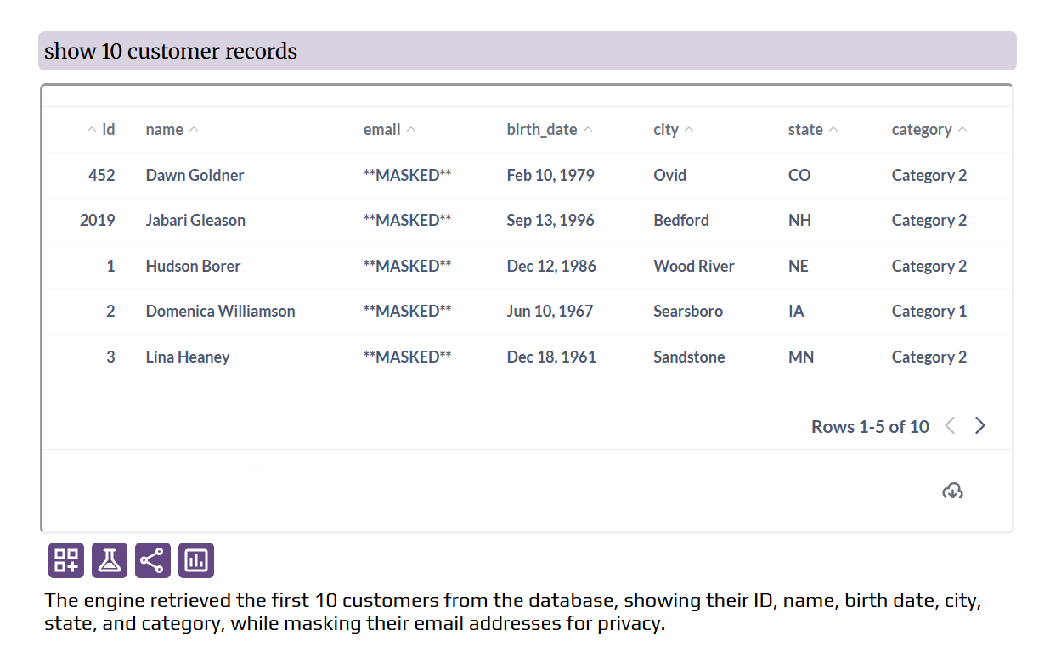Click Jabari Gleason's name cell
This screenshot has height=669, width=1050.
tap(195, 220)
